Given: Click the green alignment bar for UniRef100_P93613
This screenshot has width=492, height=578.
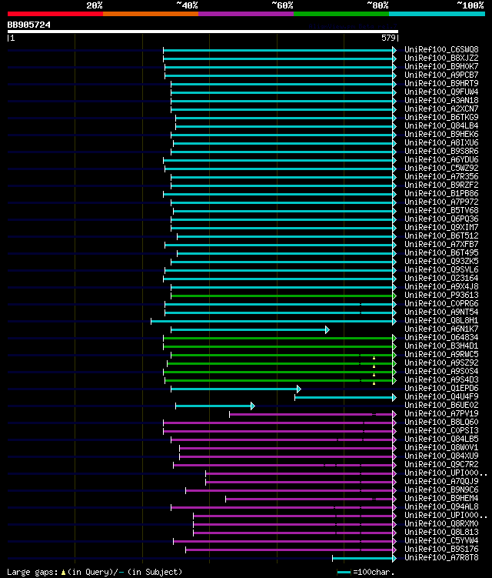Looking at the screenshot, I should tap(283, 296).
